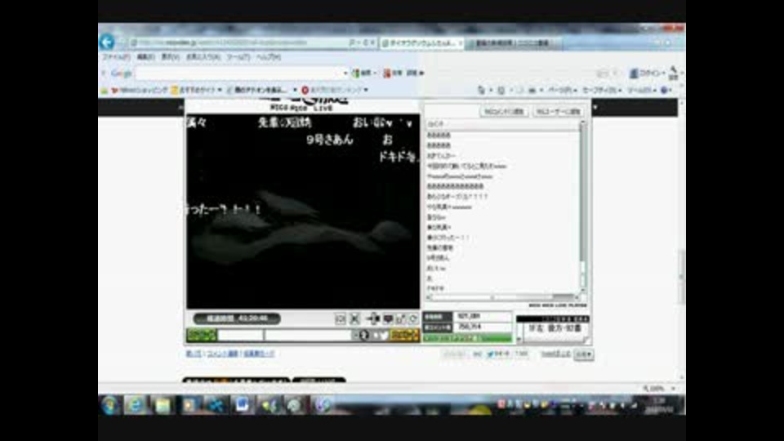Click the comment column header in the list
The image size is (784, 441).
click(501, 123)
